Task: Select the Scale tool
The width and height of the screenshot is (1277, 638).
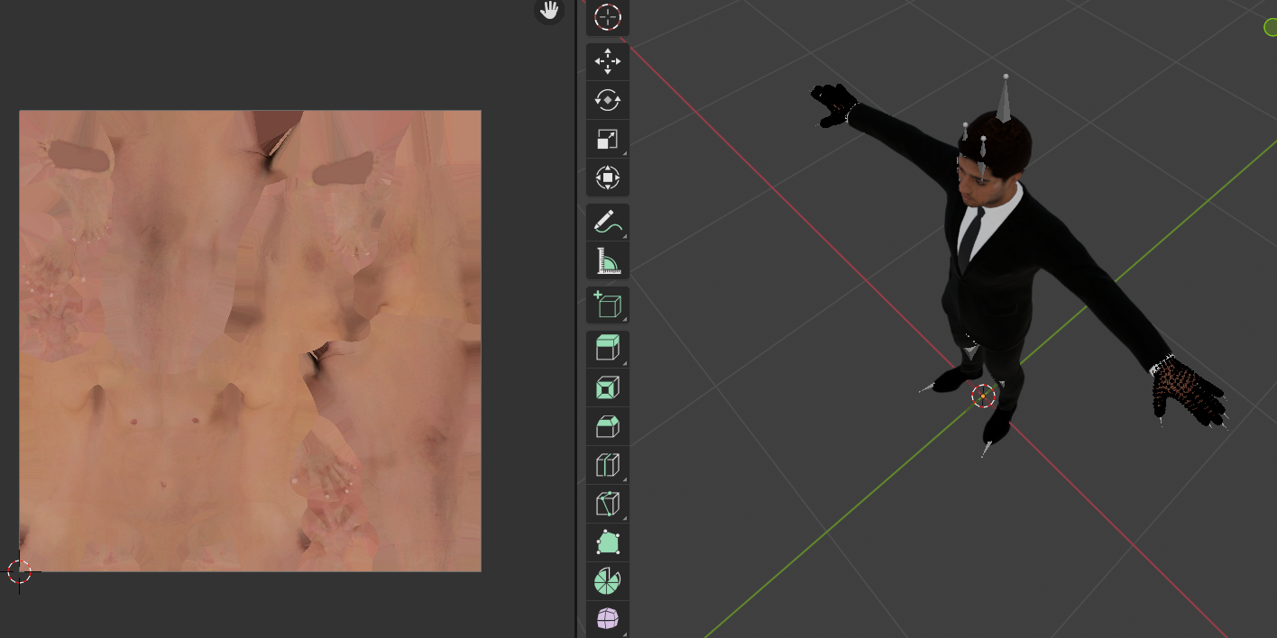Action: coord(608,139)
